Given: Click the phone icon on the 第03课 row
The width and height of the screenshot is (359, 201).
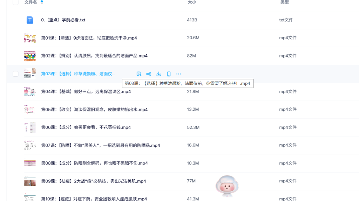Looking at the screenshot, I should click(x=169, y=74).
